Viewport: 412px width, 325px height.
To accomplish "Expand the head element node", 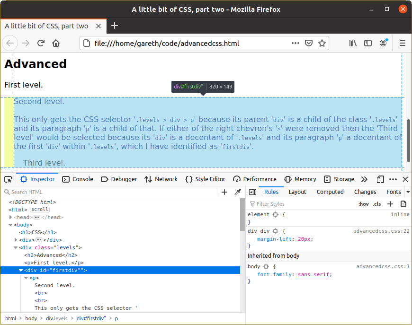I will tap(10, 217).
